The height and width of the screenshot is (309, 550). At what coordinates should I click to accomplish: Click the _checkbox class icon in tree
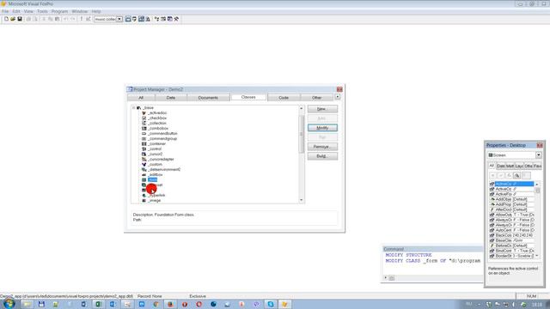(144, 118)
